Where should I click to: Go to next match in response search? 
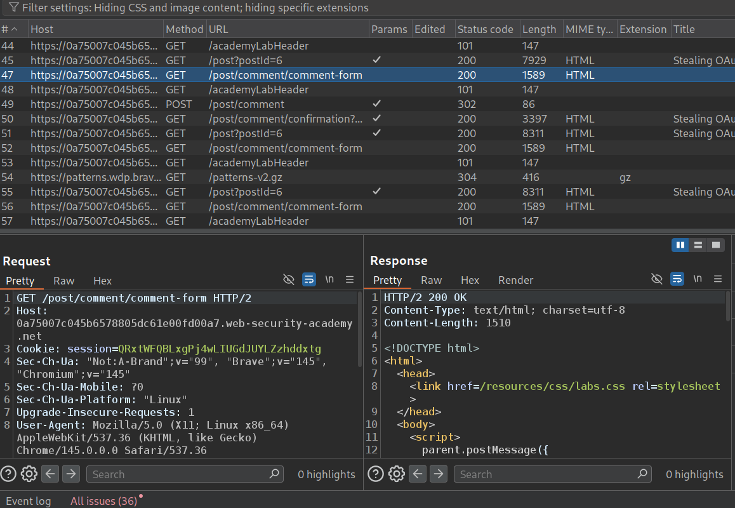tap(439, 474)
